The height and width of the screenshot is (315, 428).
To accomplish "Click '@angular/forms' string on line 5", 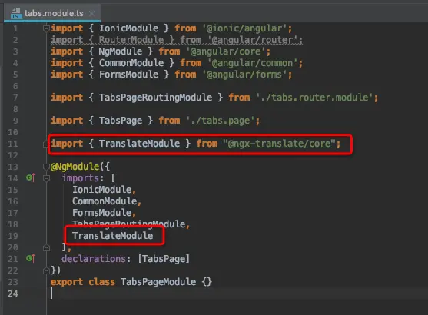I will pos(245,75).
